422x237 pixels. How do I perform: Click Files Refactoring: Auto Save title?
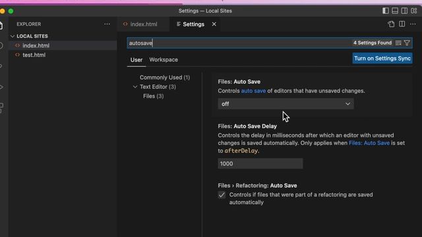coord(257,186)
